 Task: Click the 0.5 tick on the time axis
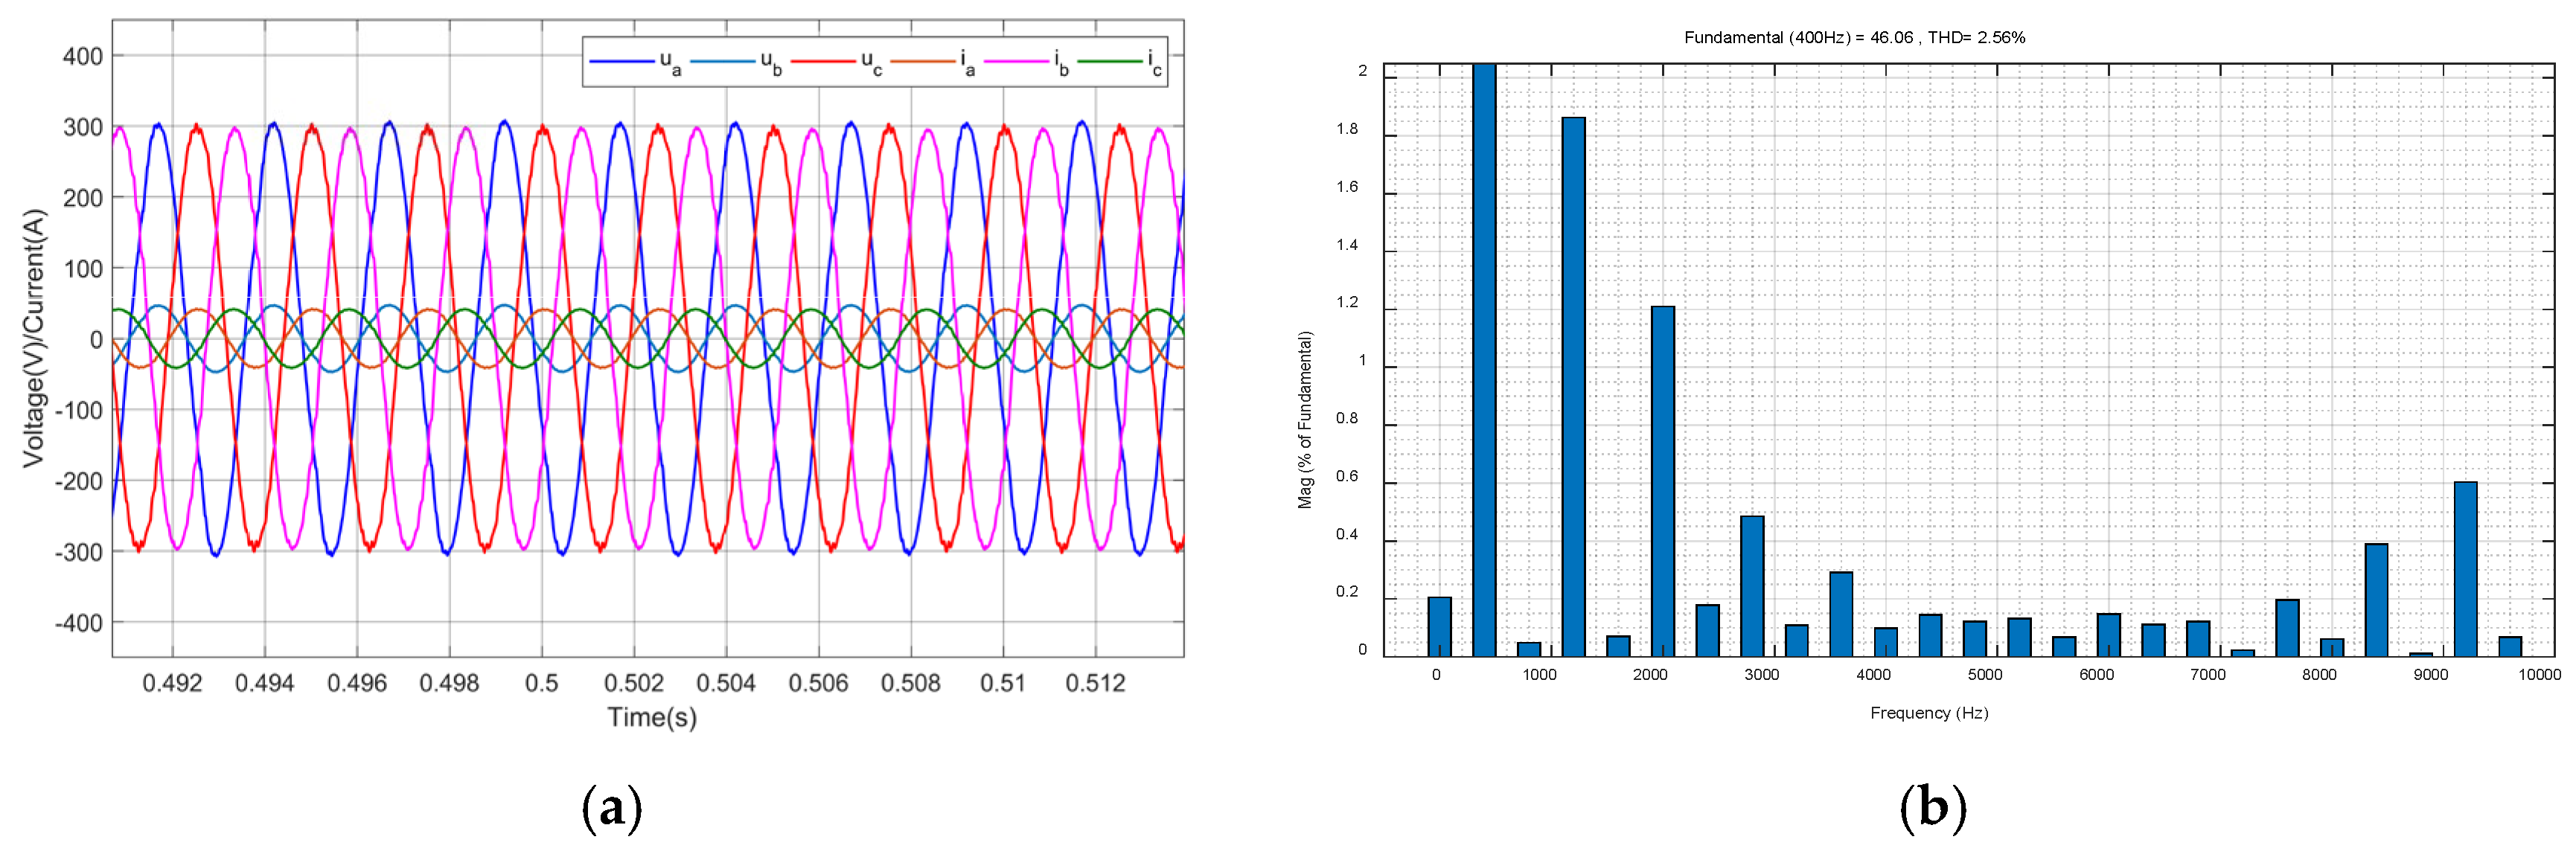point(541,683)
